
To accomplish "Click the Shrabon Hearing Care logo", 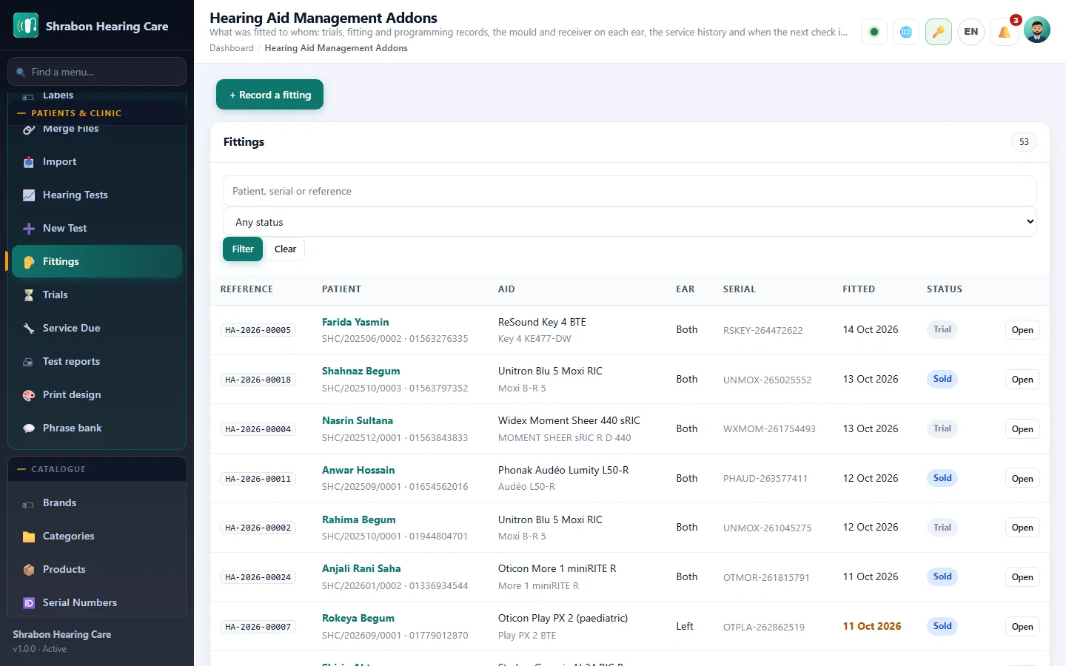I will pyautogui.click(x=26, y=26).
